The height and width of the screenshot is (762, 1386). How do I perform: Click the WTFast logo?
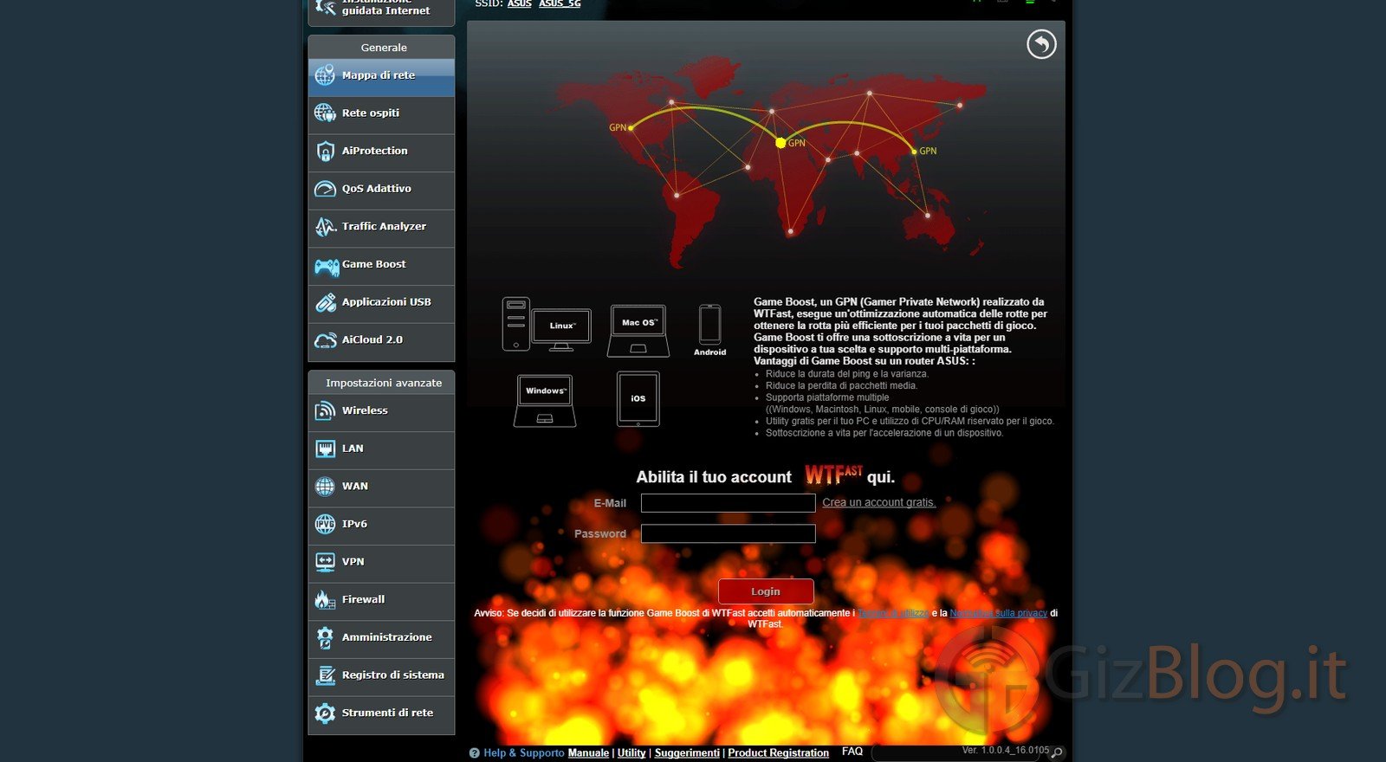pyautogui.click(x=832, y=475)
